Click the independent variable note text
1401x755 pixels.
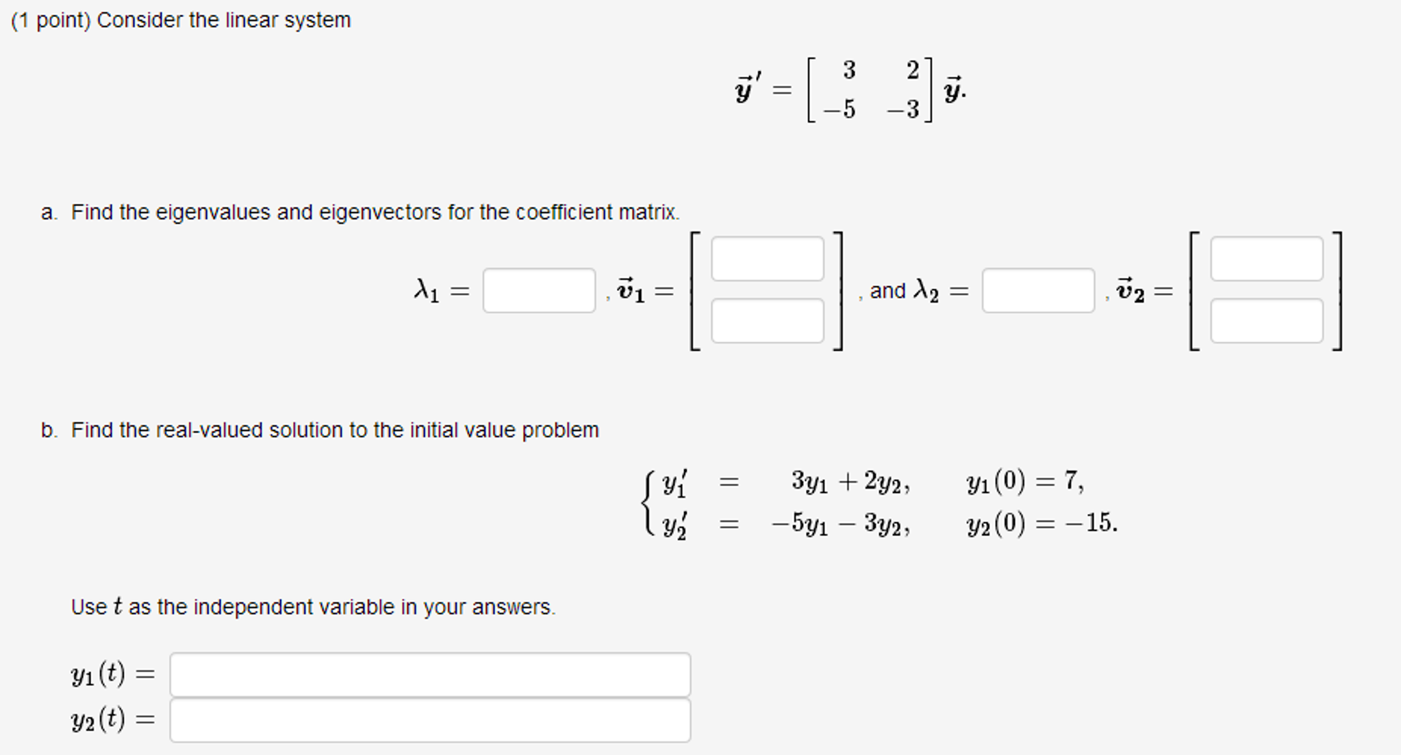312,606
